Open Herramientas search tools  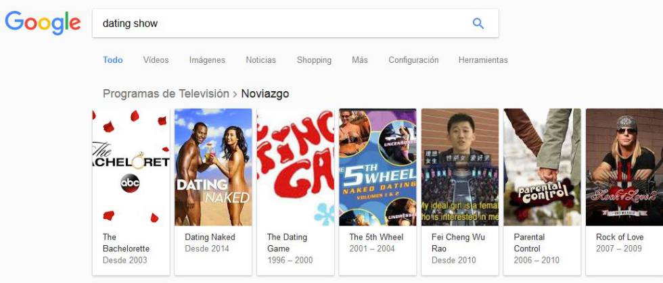tap(483, 60)
